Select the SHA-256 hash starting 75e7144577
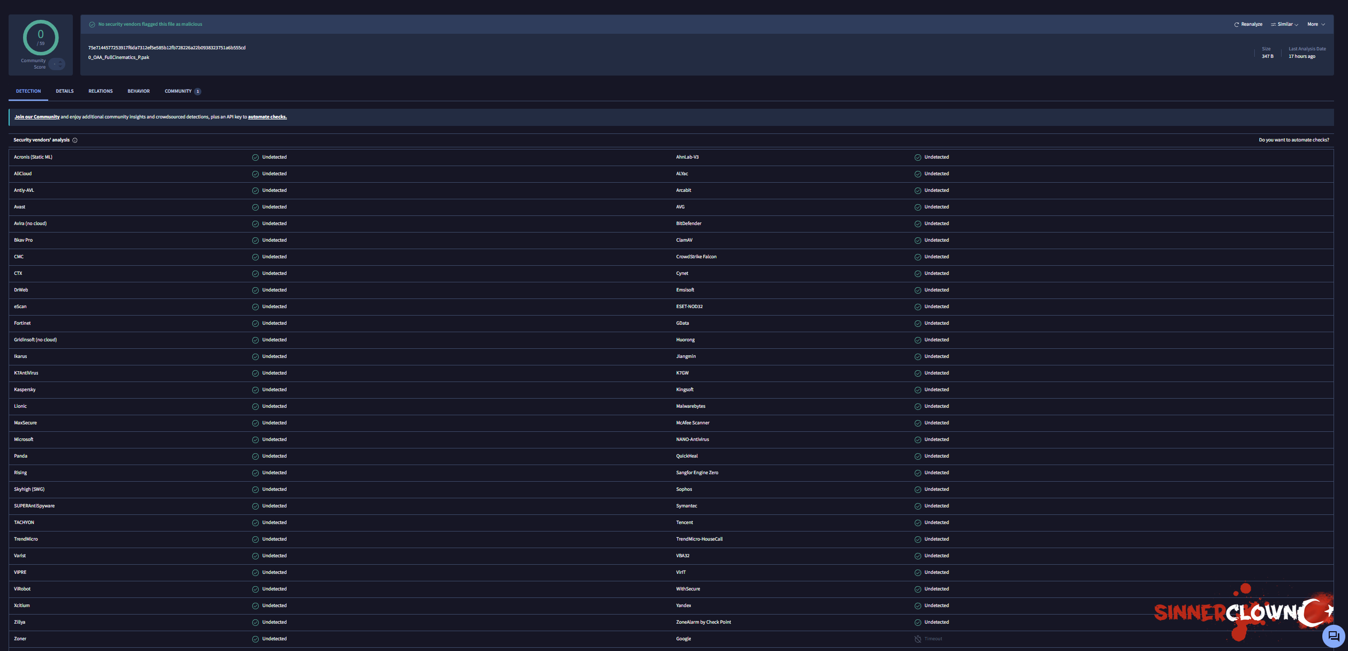The height and width of the screenshot is (651, 1348). [x=167, y=48]
